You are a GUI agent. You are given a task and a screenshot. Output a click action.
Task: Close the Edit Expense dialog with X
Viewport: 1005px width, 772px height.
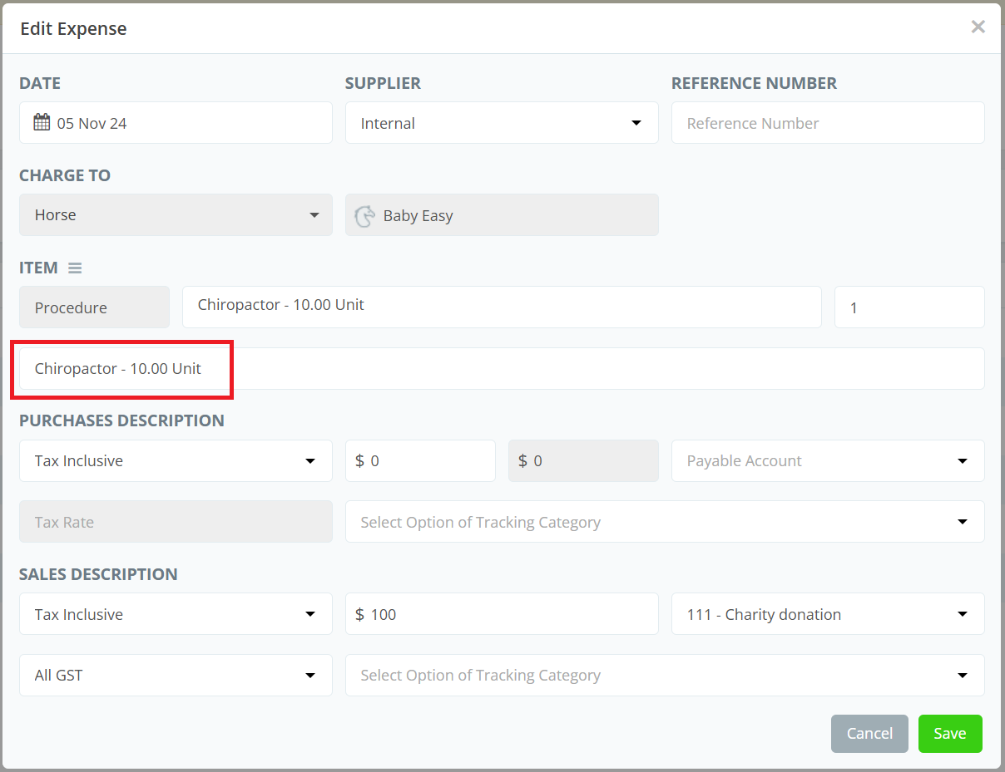[978, 27]
